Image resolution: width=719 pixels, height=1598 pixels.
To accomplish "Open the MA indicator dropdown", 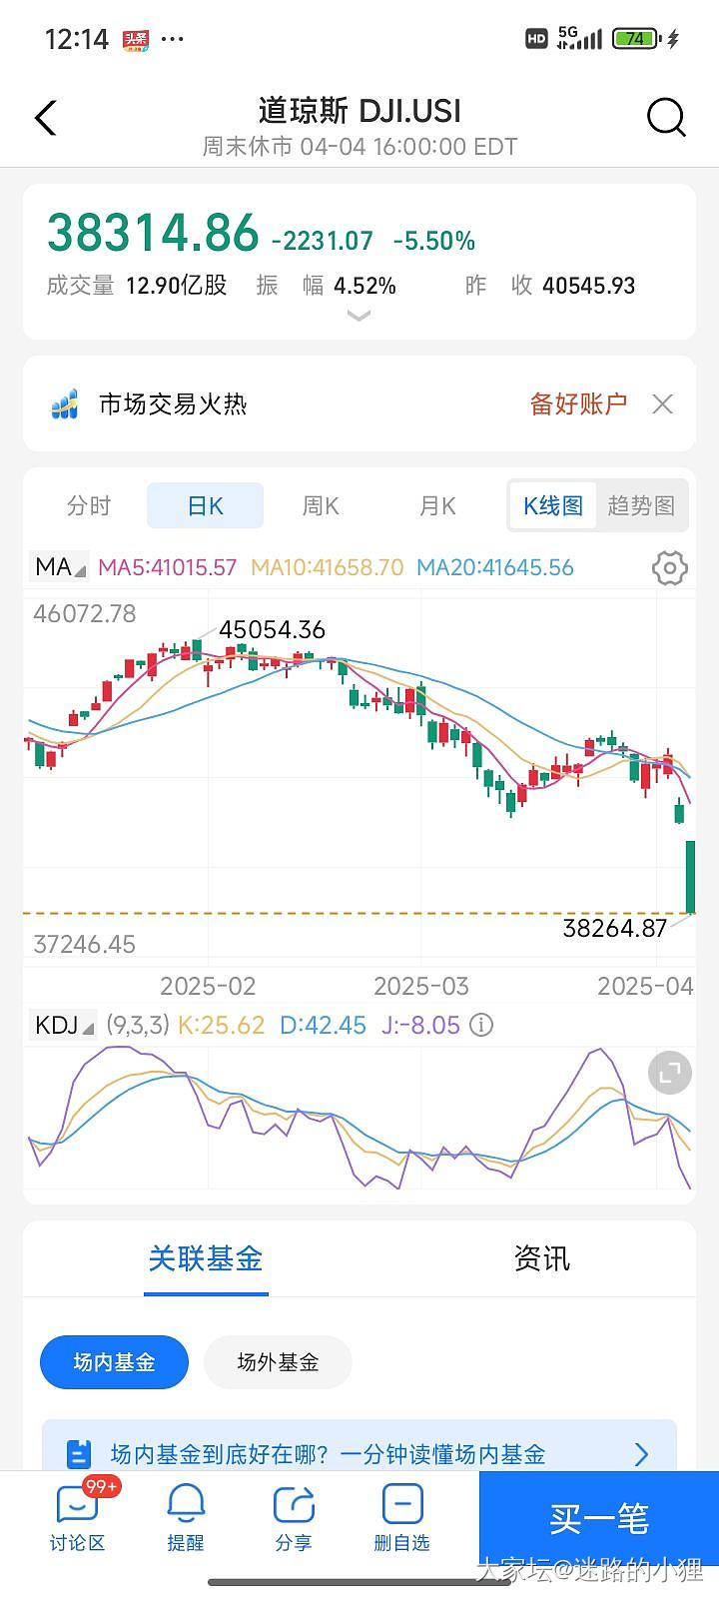I will (x=60, y=568).
